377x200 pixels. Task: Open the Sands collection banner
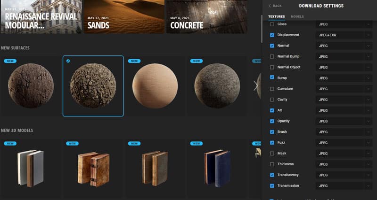coord(124,17)
